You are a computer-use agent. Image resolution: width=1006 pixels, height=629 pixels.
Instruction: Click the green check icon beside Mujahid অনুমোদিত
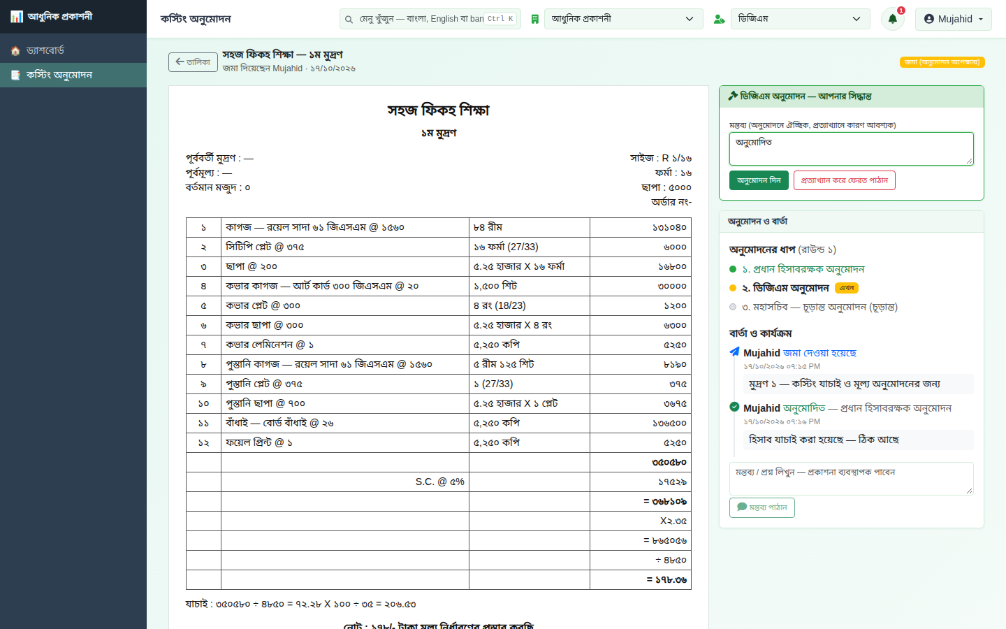pyautogui.click(x=734, y=407)
